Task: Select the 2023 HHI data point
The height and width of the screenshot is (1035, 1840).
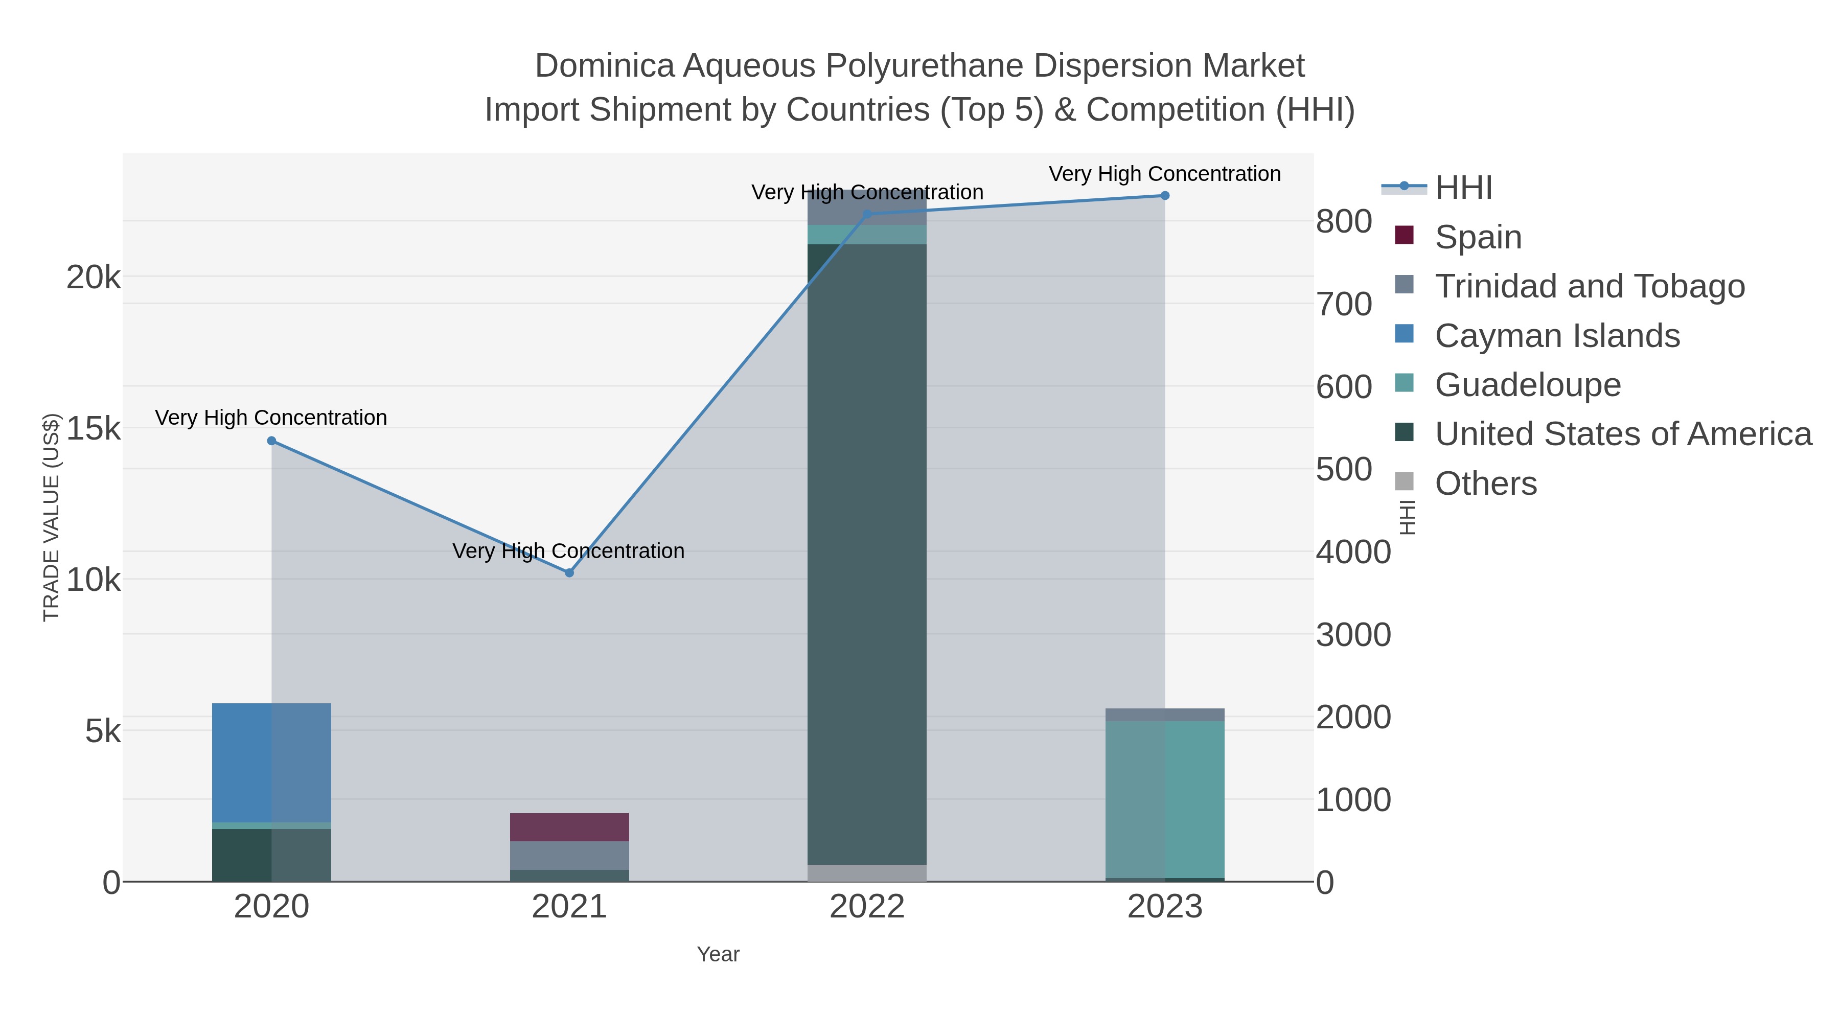Action: pyautogui.click(x=1165, y=196)
